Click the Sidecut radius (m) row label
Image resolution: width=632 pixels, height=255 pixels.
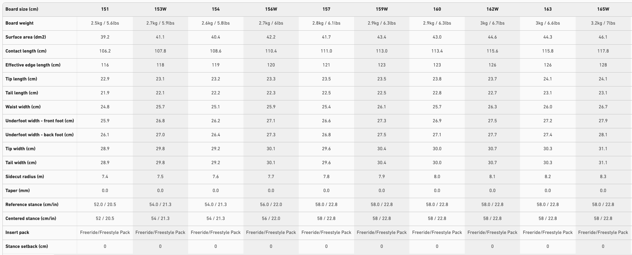coord(25,176)
